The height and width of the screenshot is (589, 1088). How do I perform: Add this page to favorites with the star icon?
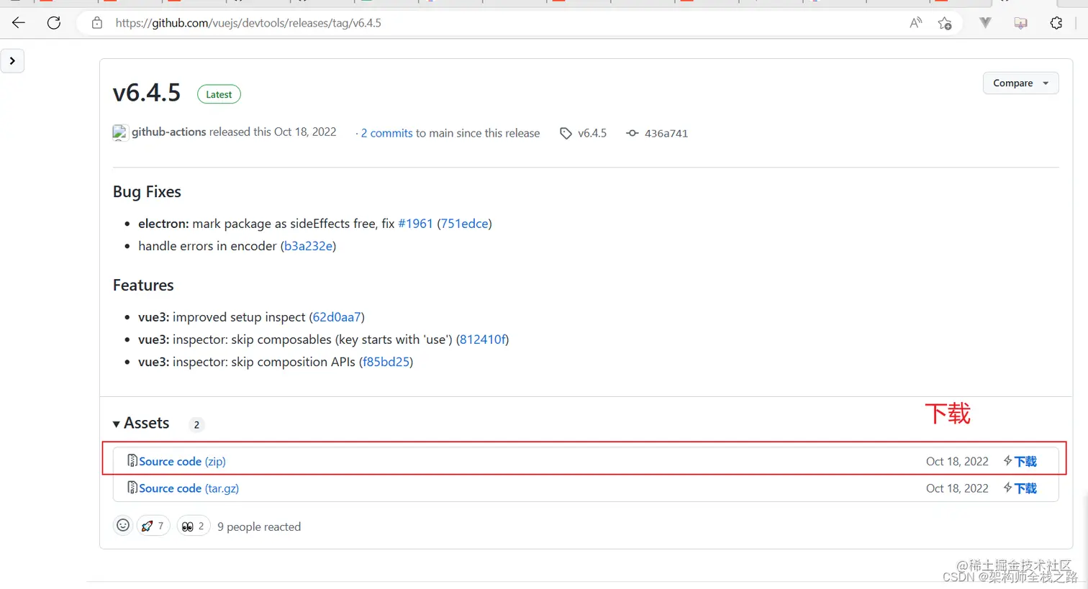pos(945,23)
